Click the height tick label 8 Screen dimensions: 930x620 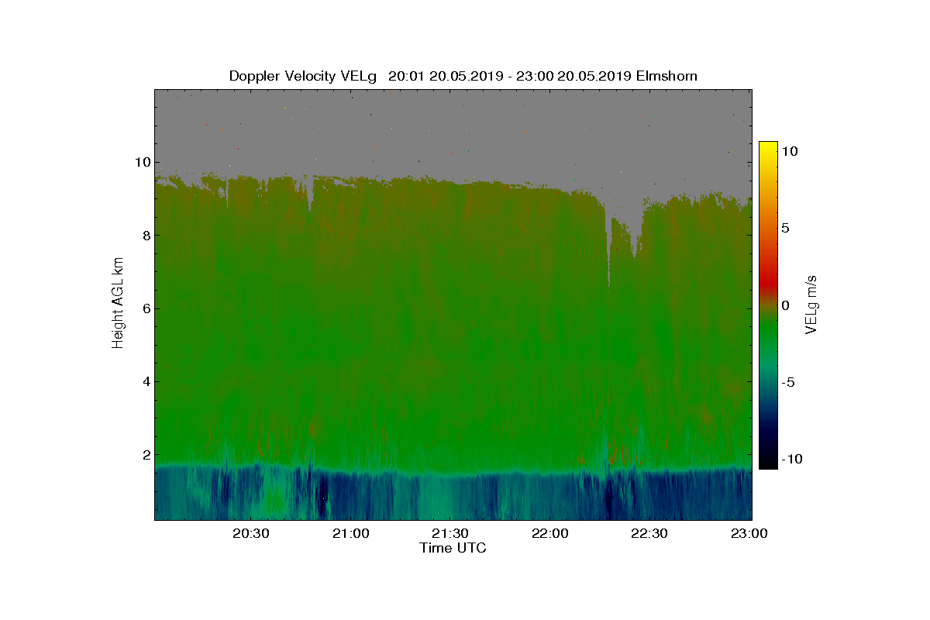click(145, 236)
